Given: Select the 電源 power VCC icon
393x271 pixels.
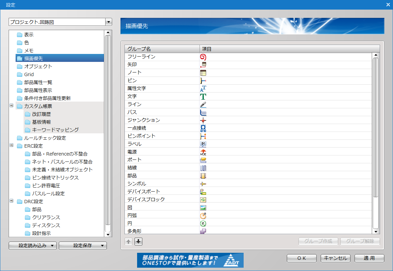Looking at the screenshot, I should click(x=203, y=152).
